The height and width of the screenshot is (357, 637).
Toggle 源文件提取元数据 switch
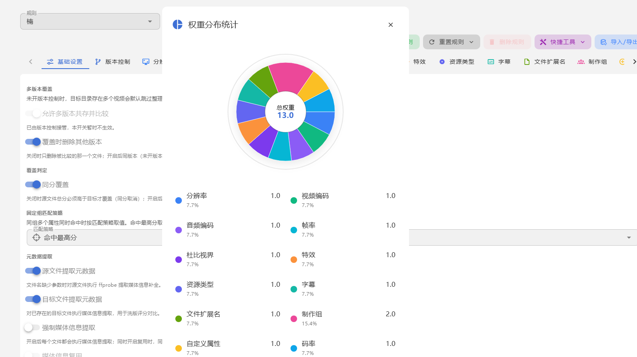point(33,271)
